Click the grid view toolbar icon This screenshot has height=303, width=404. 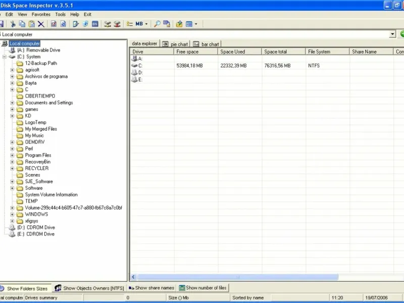click(x=189, y=24)
